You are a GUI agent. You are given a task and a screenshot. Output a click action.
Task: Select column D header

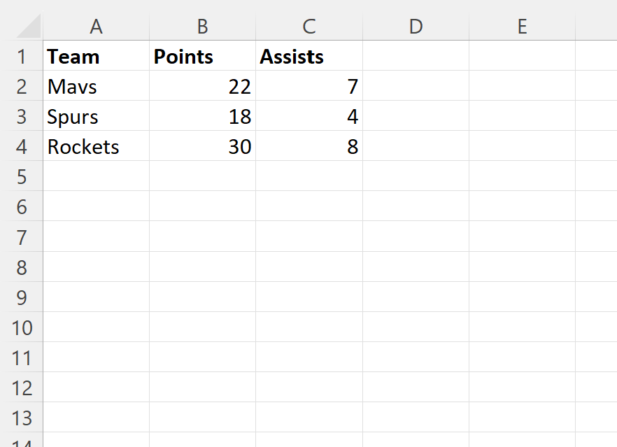(416, 26)
